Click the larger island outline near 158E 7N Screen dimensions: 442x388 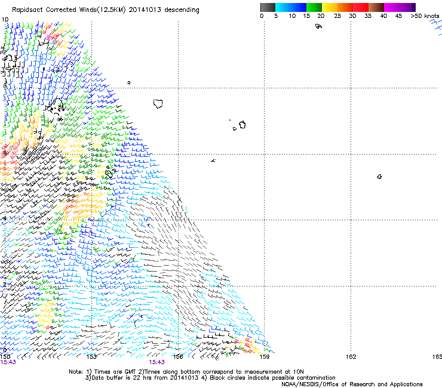(x=242, y=125)
